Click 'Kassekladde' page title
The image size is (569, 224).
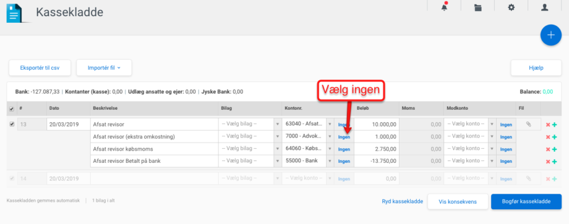[x=70, y=12]
